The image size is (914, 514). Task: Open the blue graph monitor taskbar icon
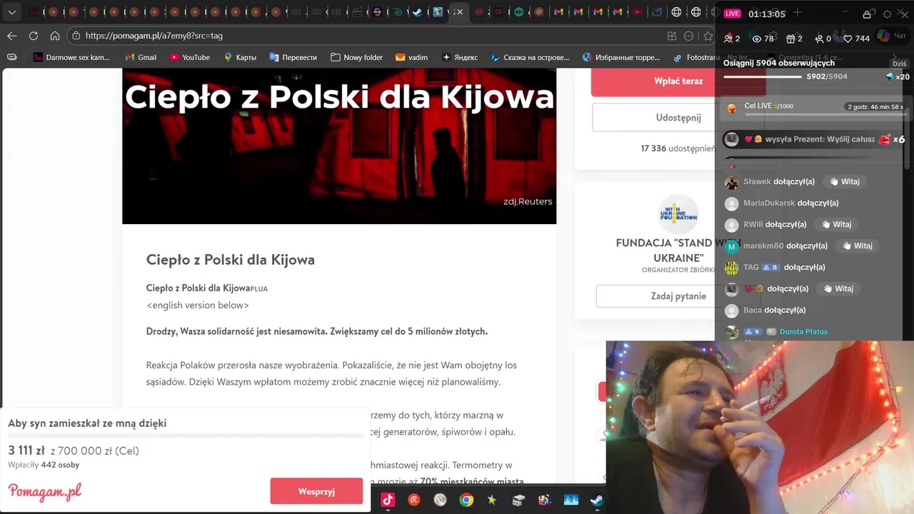tap(571, 500)
